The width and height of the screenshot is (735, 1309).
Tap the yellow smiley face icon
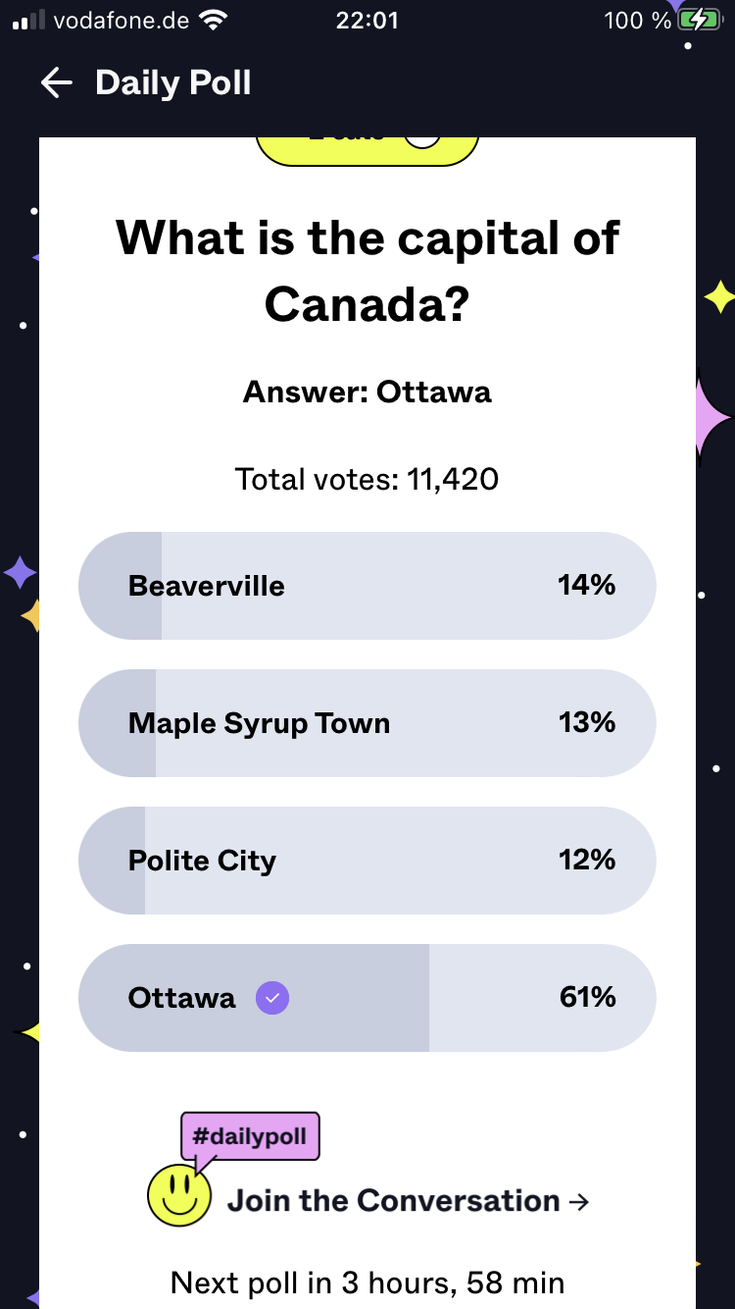(178, 1195)
